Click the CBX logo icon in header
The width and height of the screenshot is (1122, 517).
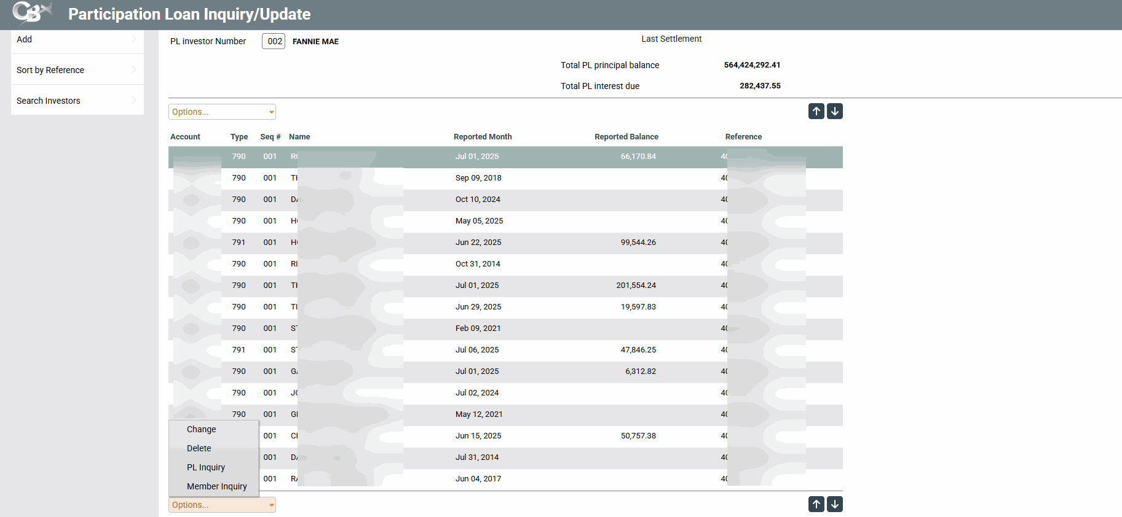click(x=31, y=13)
